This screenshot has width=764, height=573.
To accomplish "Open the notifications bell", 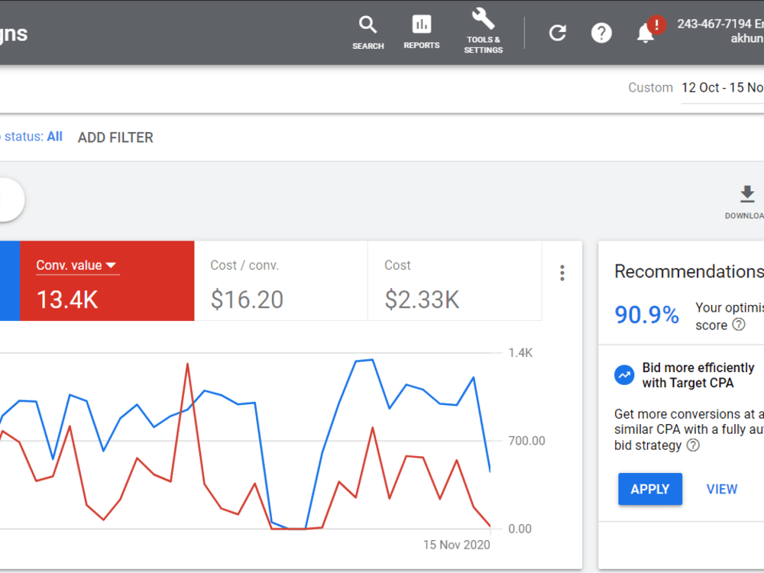I will (x=646, y=33).
